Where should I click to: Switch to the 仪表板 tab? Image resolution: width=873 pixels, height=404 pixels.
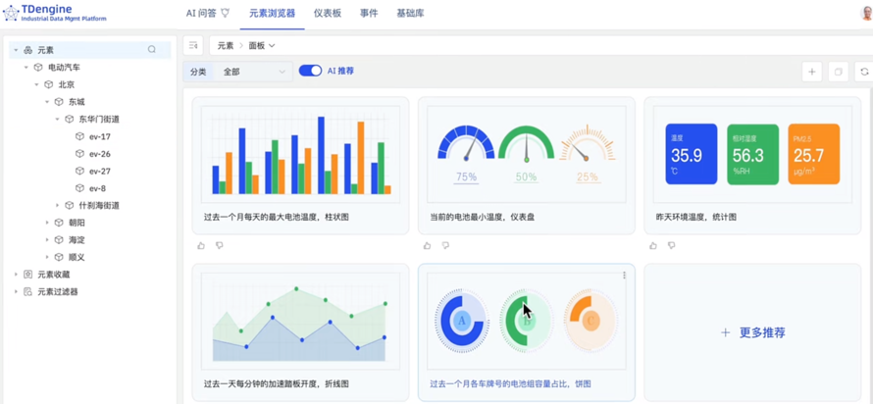(x=327, y=14)
